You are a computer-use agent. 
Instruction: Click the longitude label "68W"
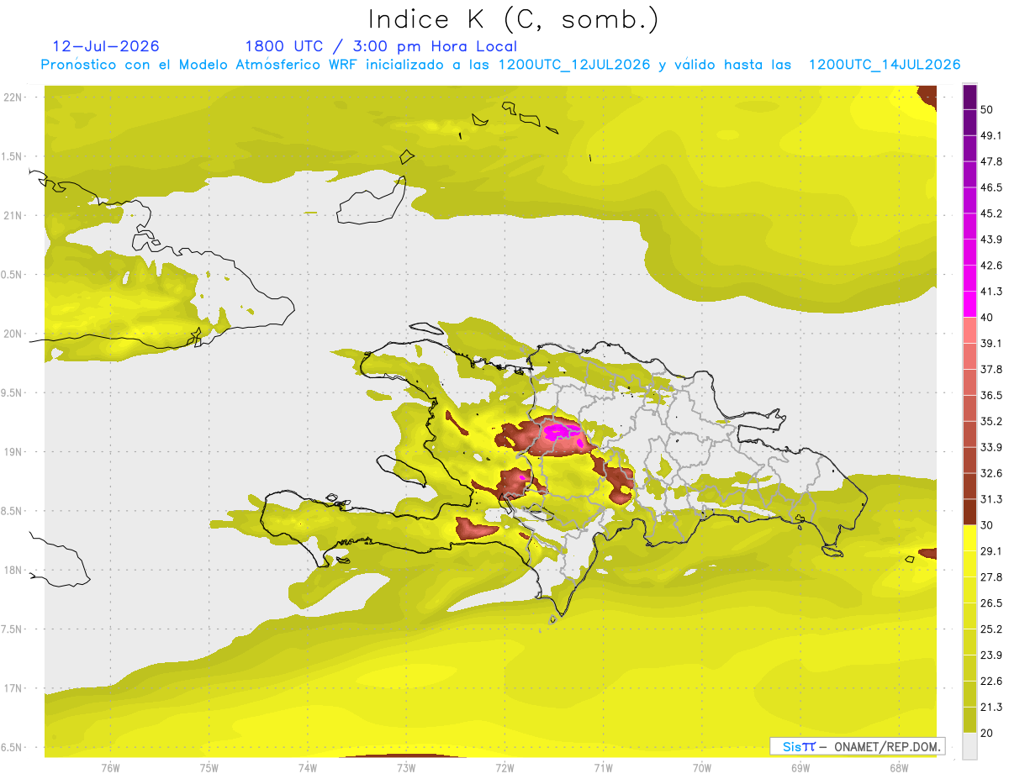coord(899,767)
